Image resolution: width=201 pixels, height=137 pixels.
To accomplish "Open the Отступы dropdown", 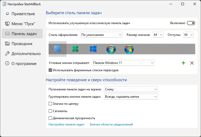I will [189, 35].
